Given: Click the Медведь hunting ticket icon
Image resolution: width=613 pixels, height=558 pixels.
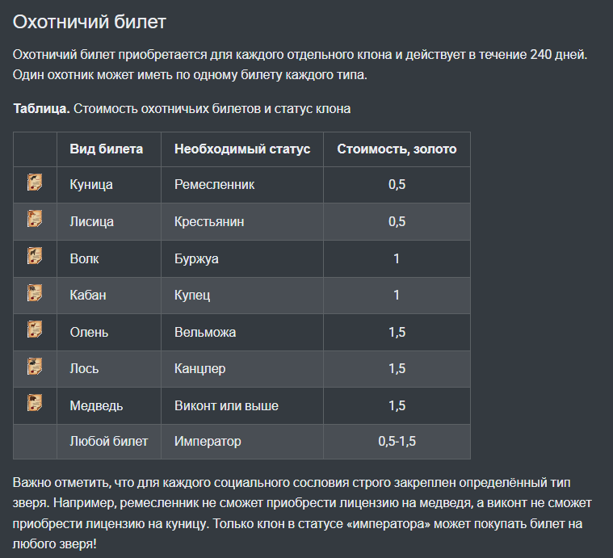Looking at the screenshot, I should [x=35, y=404].
